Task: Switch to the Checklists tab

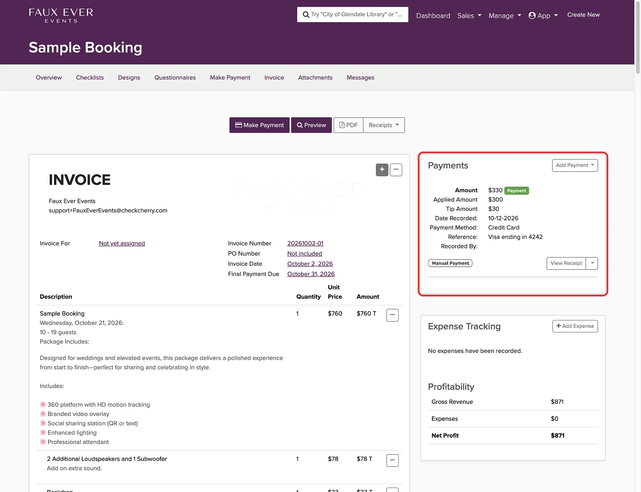Action: click(x=90, y=78)
